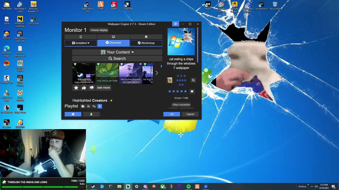
Task: Select the Frog Tank by Abi Toads wallpaper
Action: 107,73
